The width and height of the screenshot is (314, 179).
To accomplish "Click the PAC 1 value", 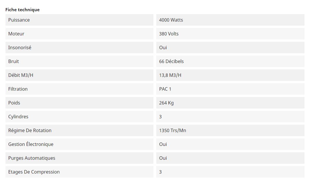I will coord(165,89).
